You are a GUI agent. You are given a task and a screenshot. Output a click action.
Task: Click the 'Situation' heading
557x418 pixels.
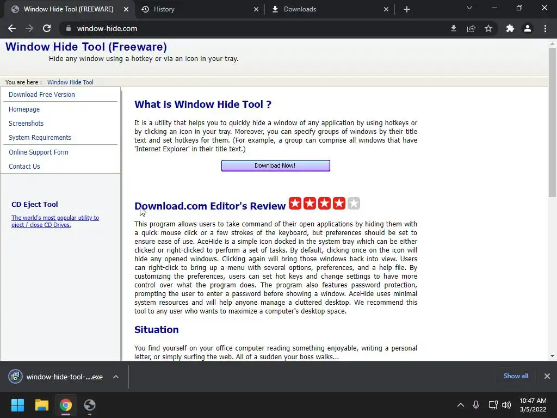[156, 329]
